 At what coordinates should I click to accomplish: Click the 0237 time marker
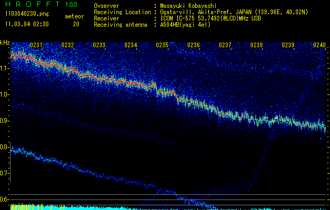[225, 45]
